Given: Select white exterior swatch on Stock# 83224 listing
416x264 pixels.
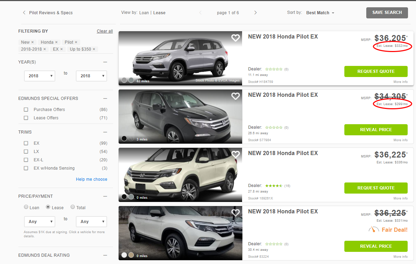Looking at the screenshot, I should 124,255.
